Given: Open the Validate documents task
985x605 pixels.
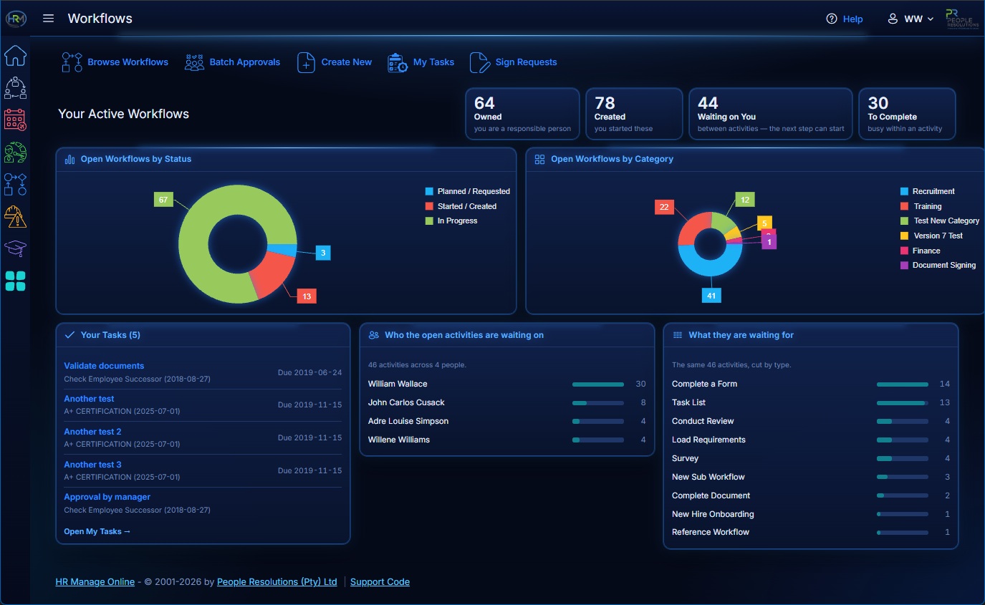Looking at the screenshot, I should (x=104, y=366).
